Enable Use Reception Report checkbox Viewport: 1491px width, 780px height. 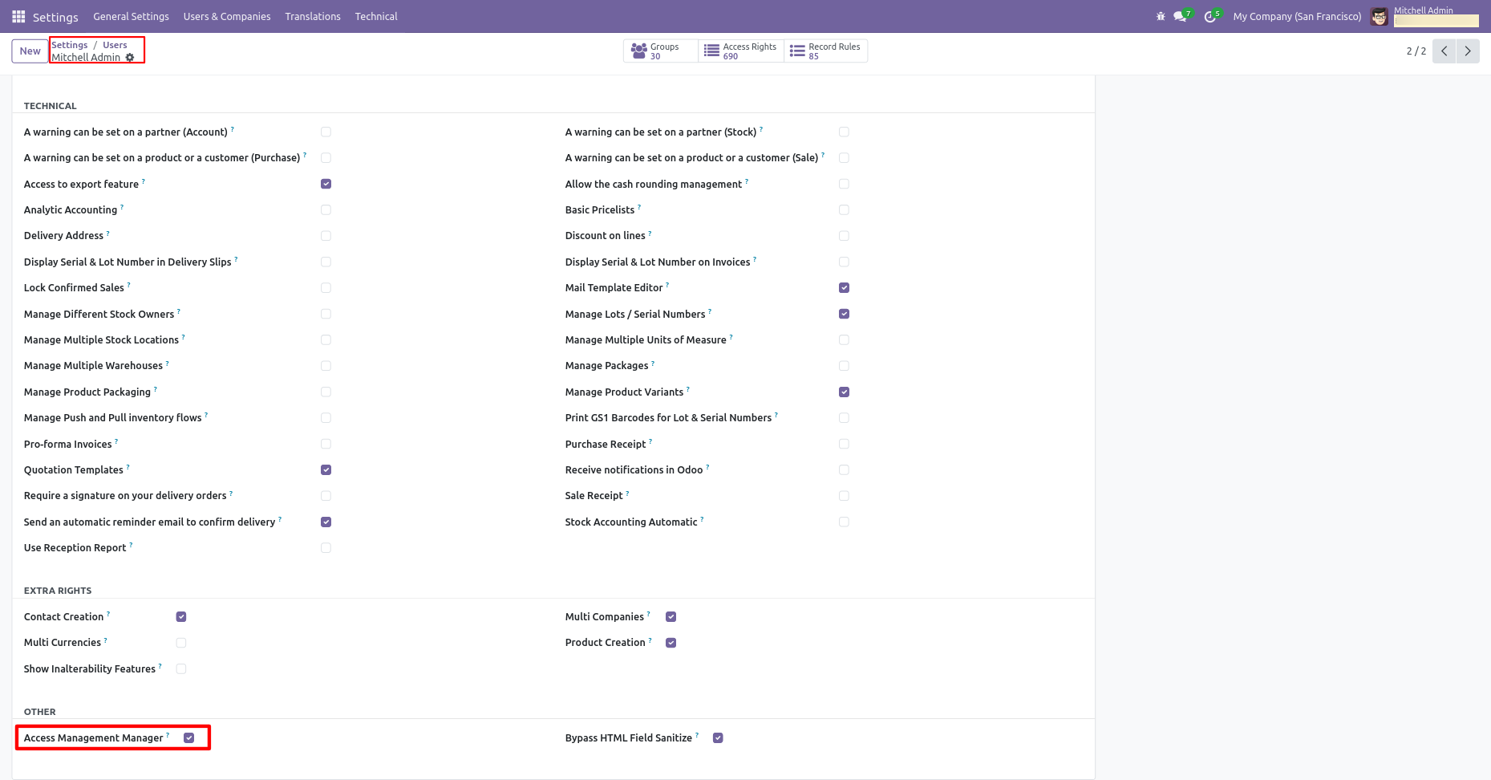pyautogui.click(x=326, y=548)
